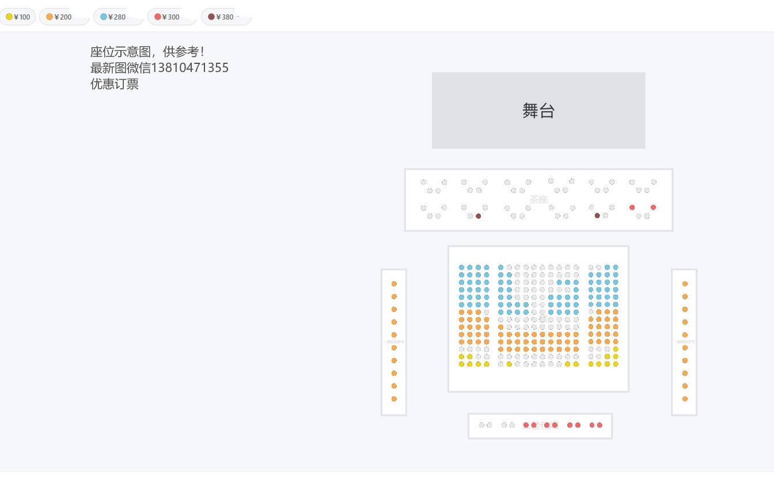Select the bottom-right yellow seat in main hall
This screenshot has width=774, height=480.
click(616, 364)
